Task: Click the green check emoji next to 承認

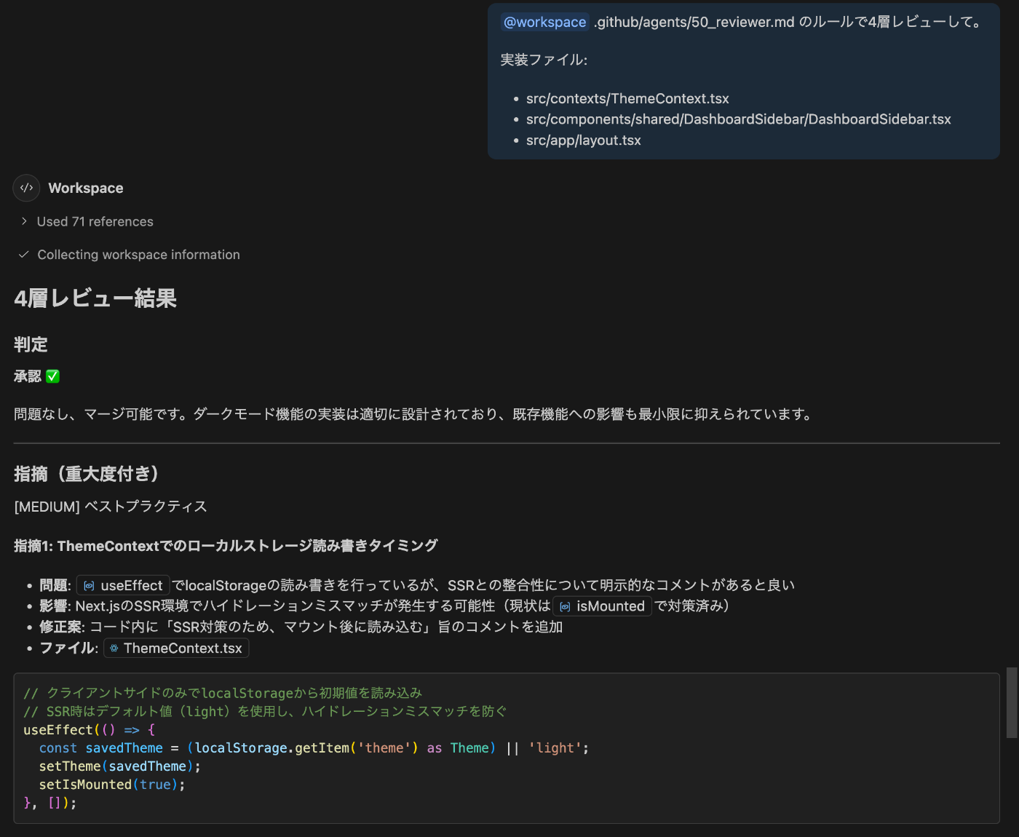Action: point(52,376)
